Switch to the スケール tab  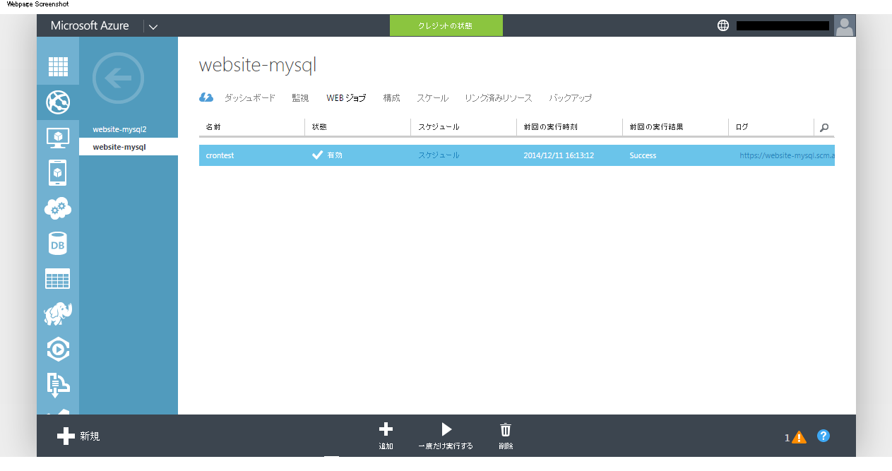coord(432,98)
